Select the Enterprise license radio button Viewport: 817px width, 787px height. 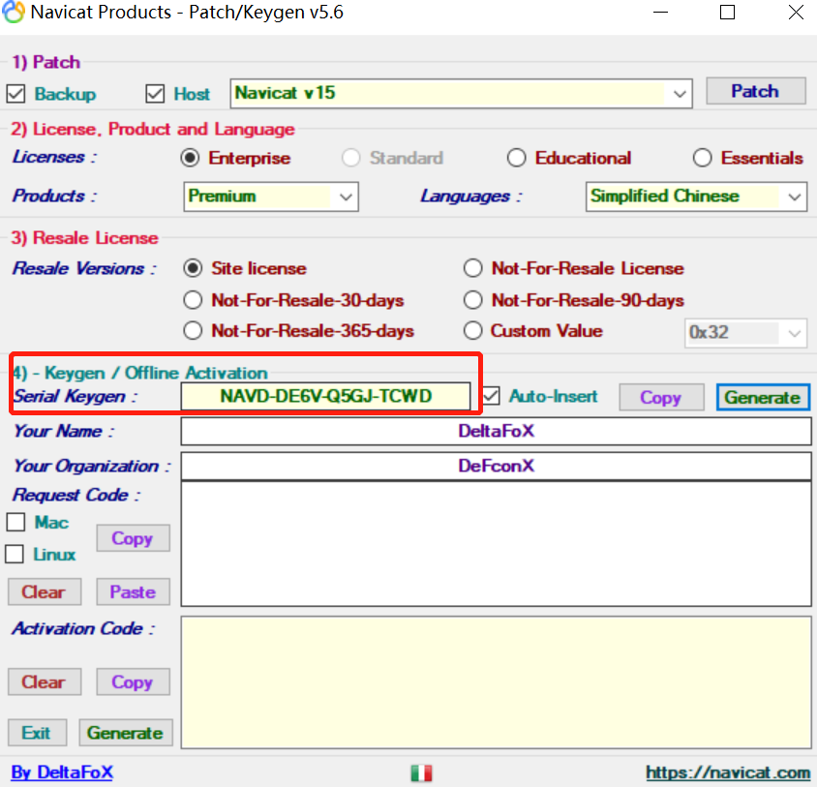click(x=190, y=158)
